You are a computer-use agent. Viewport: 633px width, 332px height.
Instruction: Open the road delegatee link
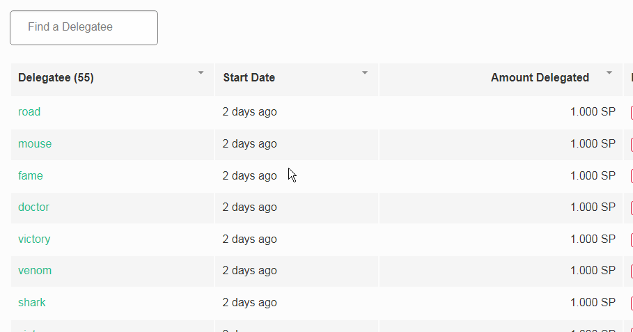click(x=29, y=111)
